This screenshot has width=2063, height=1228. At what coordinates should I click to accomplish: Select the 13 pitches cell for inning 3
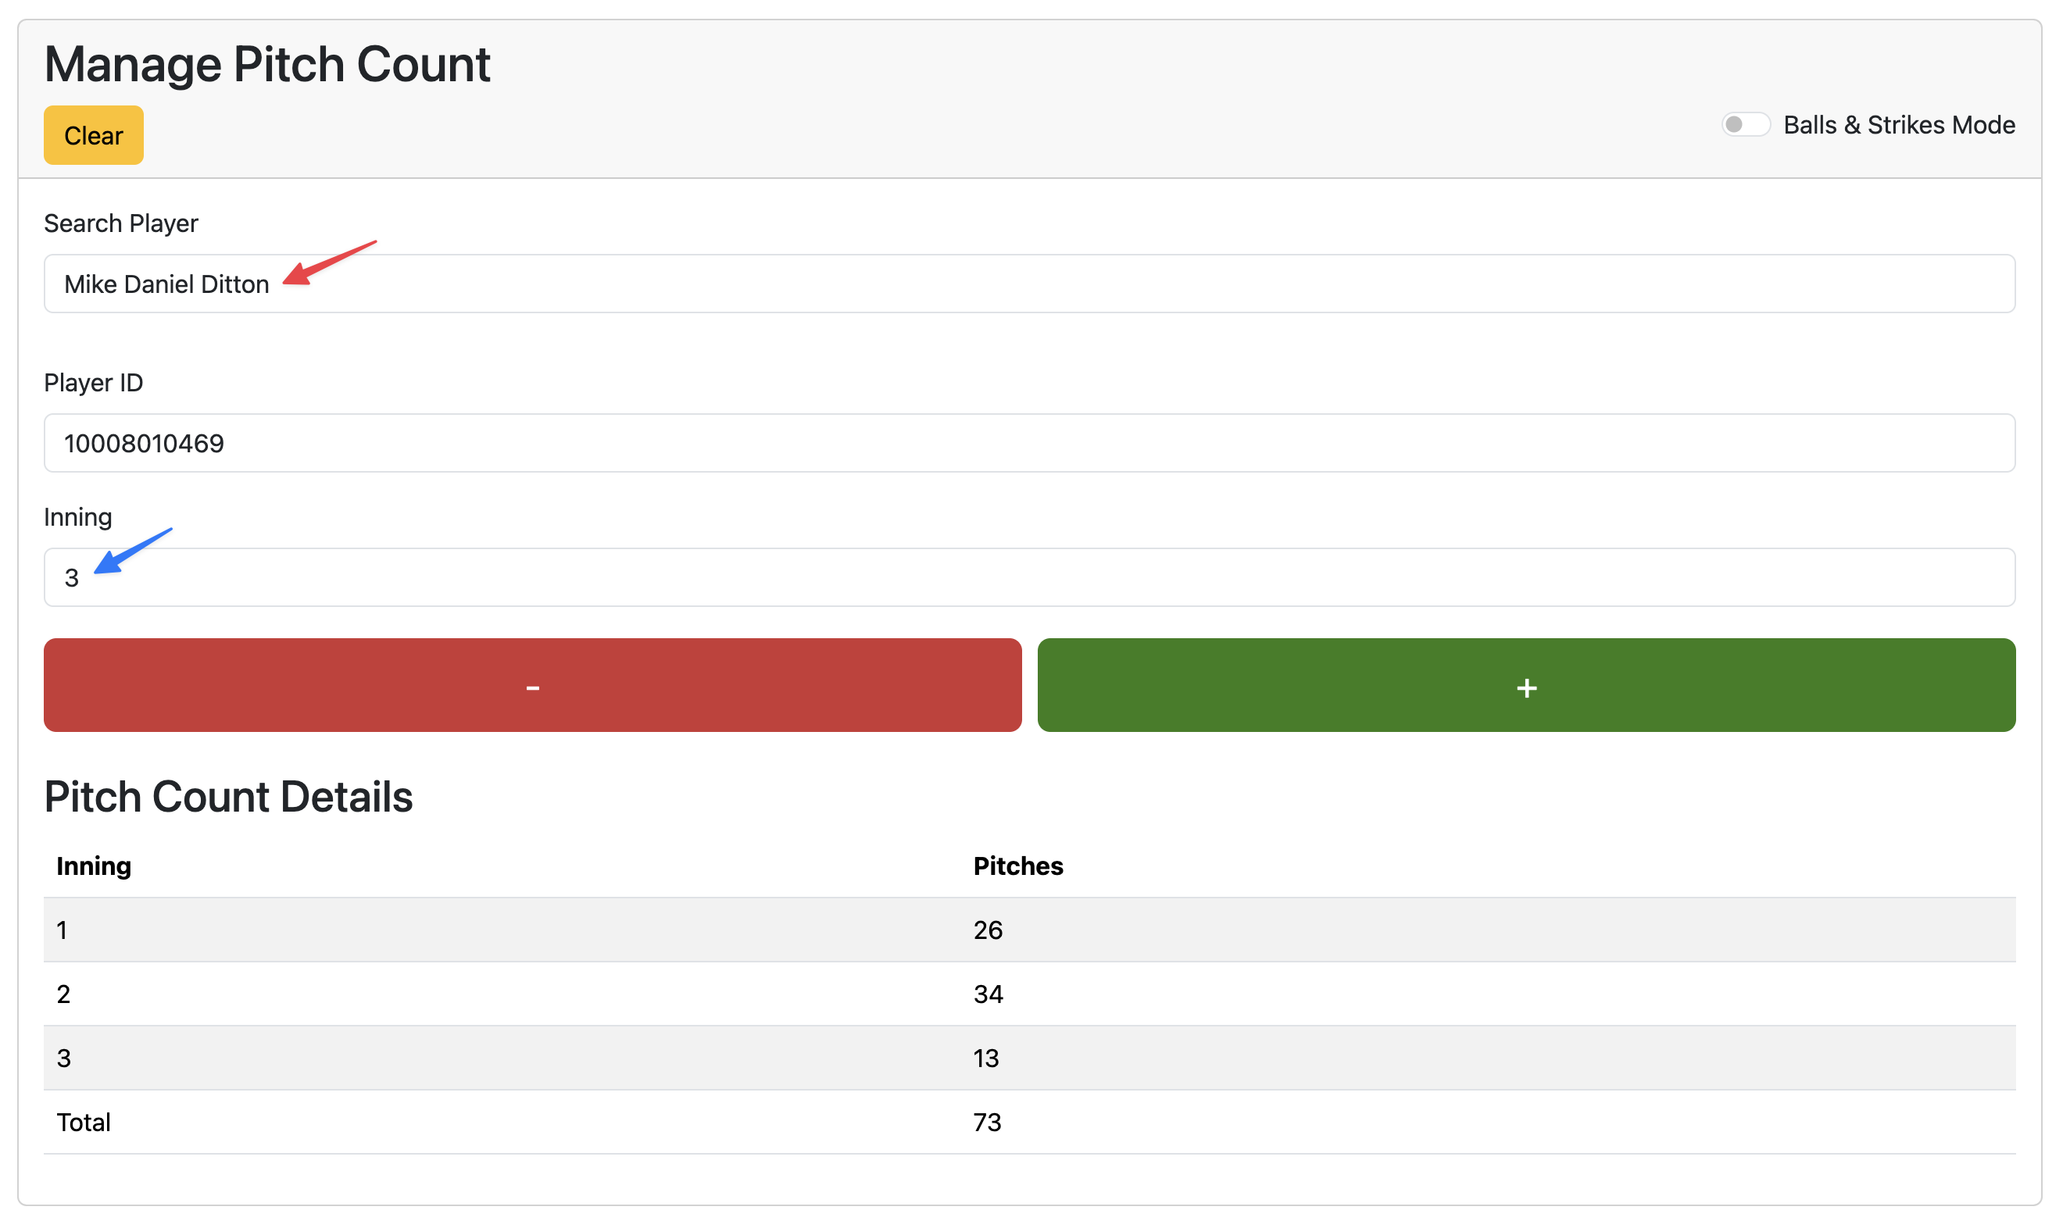(x=985, y=1058)
